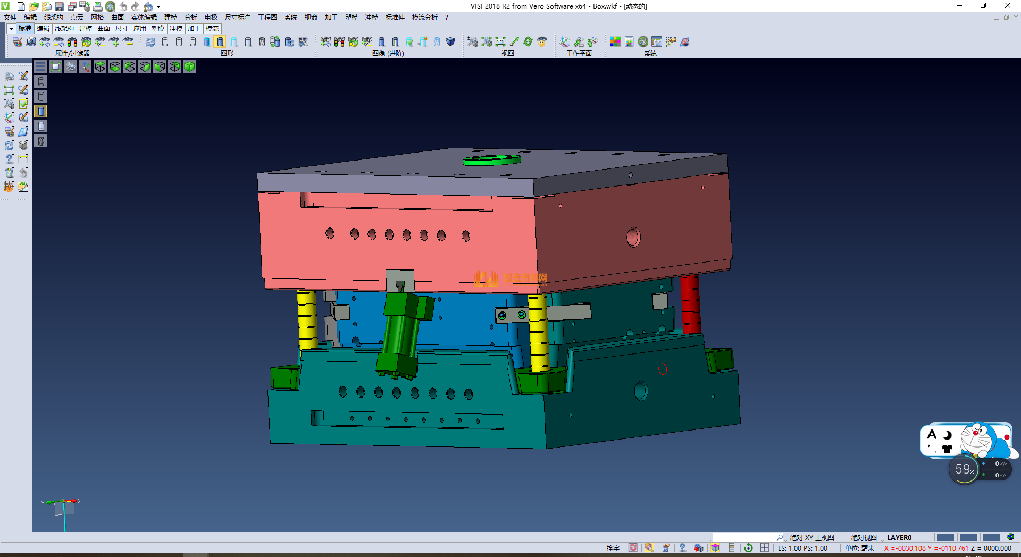The width and height of the screenshot is (1021, 557).
Task: Select the 1:1 zoom view icon
Action: 500,42
